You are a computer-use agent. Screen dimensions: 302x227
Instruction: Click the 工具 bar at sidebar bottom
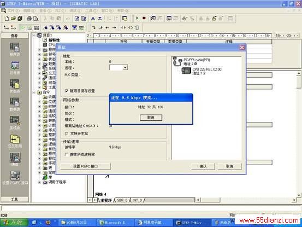[15, 199]
